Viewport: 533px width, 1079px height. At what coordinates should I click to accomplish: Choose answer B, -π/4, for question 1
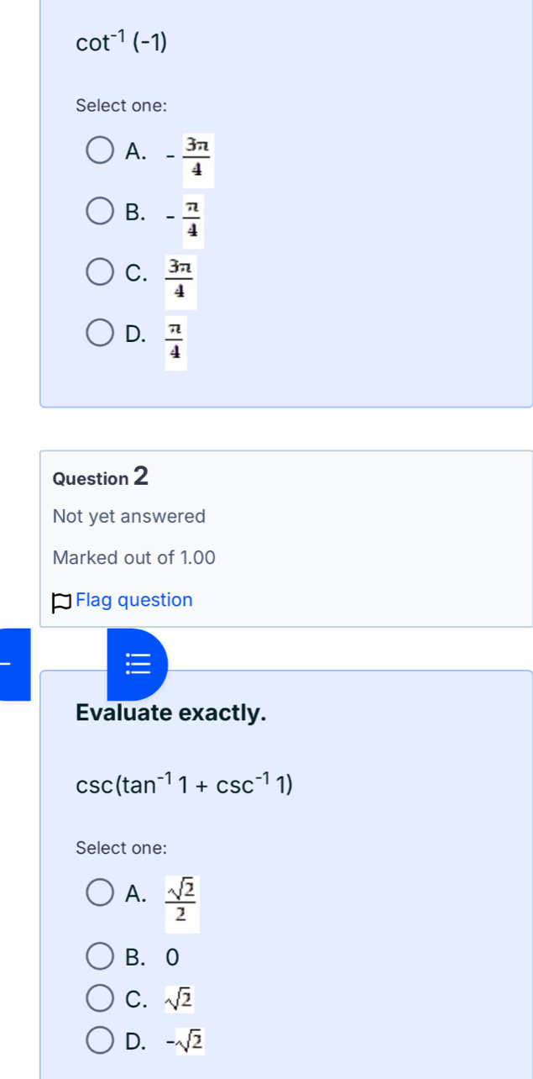point(99,211)
